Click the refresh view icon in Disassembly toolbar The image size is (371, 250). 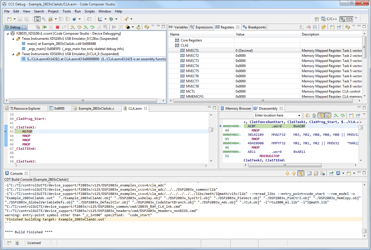[x=308, y=115]
